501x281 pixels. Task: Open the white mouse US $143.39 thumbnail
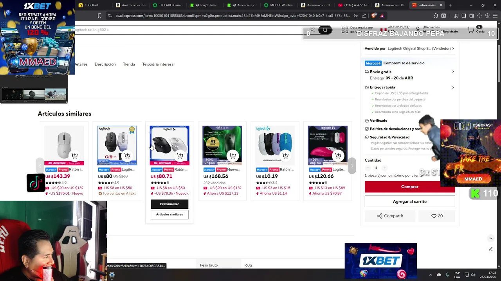tap(64, 146)
